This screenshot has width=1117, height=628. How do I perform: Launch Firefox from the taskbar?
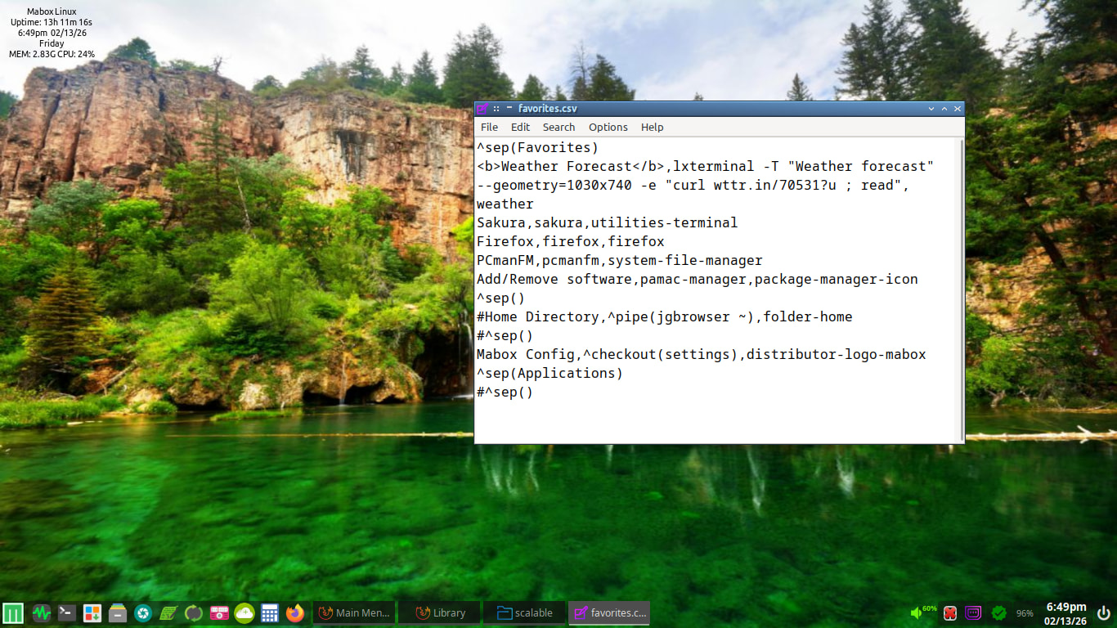point(295,612)
